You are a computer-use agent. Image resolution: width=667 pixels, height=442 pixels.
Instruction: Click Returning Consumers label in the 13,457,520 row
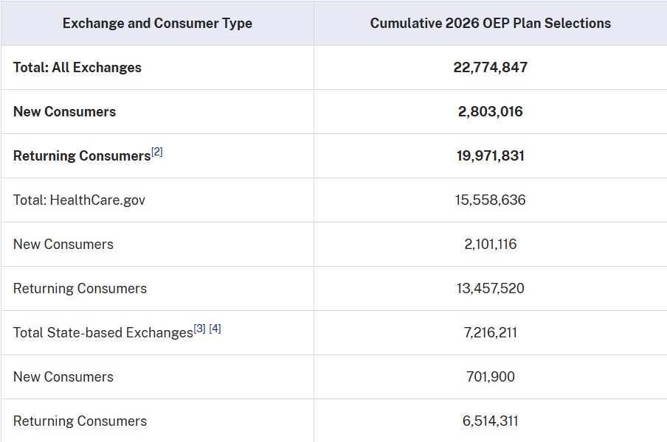(80, 289)
